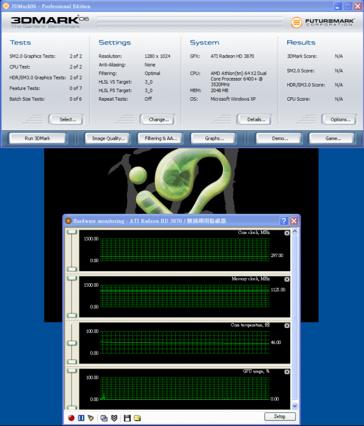Viewport: 364px width, 426px height.
Task: Click the Resolution value 1280 x 1024
Action: [158, 56]
